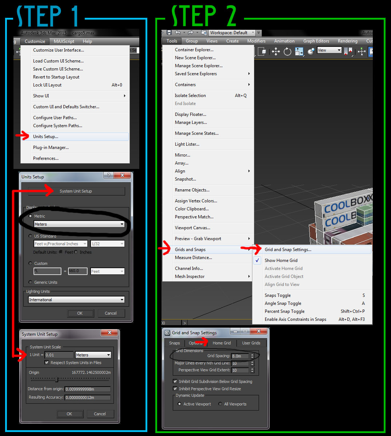Switch to the User Grids tab
This screenshot has width=391, height=436.
click(251, 343)
